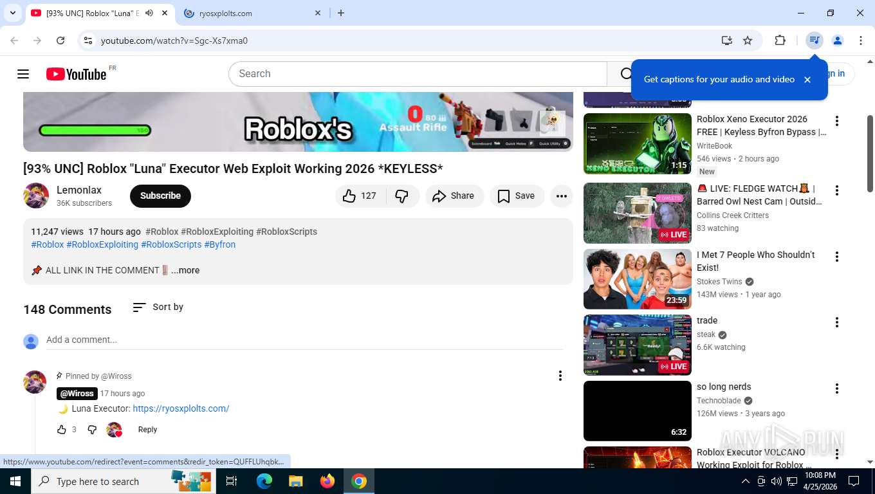The height and width of the screenshot is (494, 875).
Task: Open Chrome extensions puzzle icon
Action: point(780,41)
